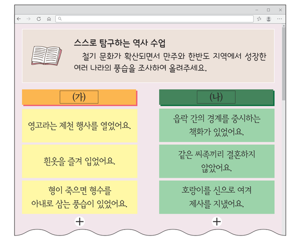
Task: Click the browser back arrow
Action: pyautogui.click(x=19, y=19)
